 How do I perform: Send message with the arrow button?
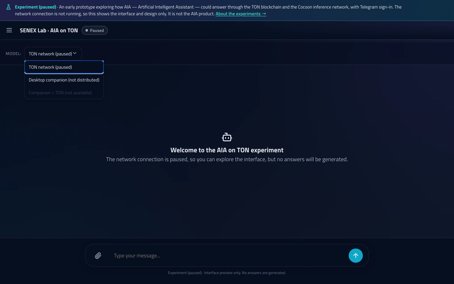356,256
